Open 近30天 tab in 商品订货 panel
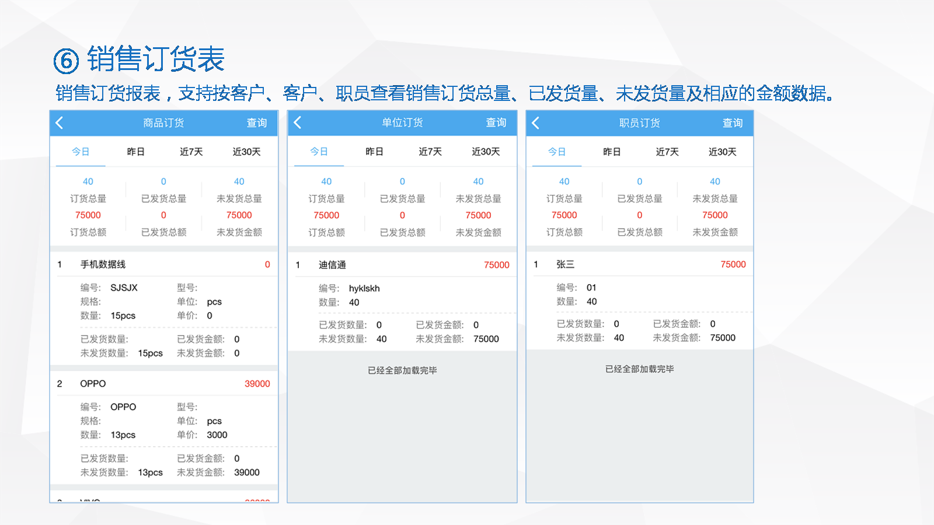This screenshot has width=934, height=525. tap(246, 152)
